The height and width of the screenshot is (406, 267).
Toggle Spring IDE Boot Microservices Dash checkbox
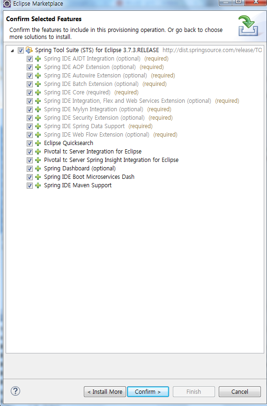click(x=30, y=177)
